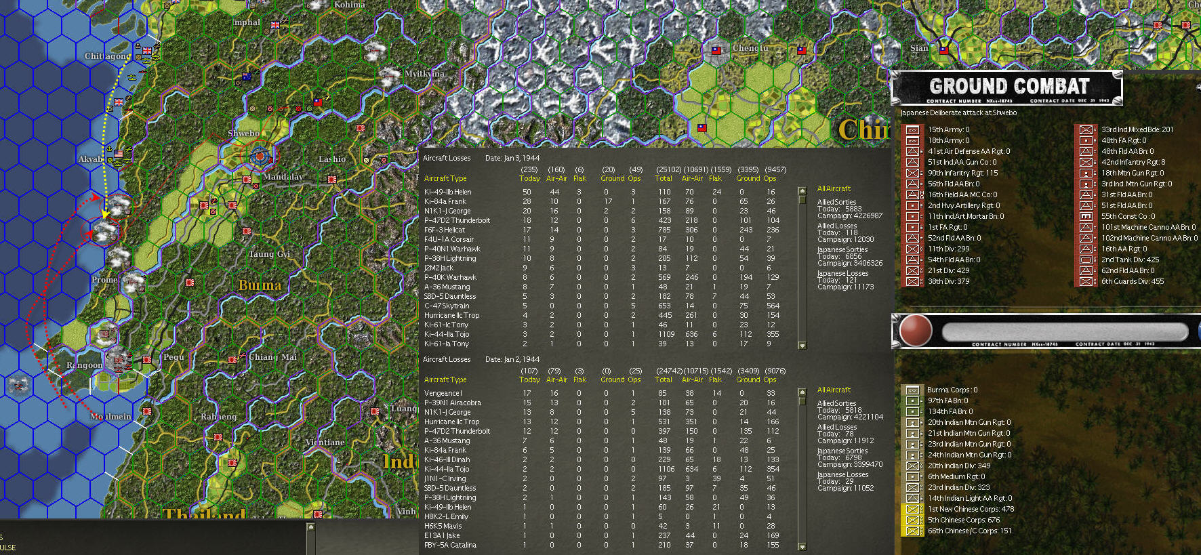
Task: Click the 66th Chinese/C Corps unit icon
Action: pos(912,531)
